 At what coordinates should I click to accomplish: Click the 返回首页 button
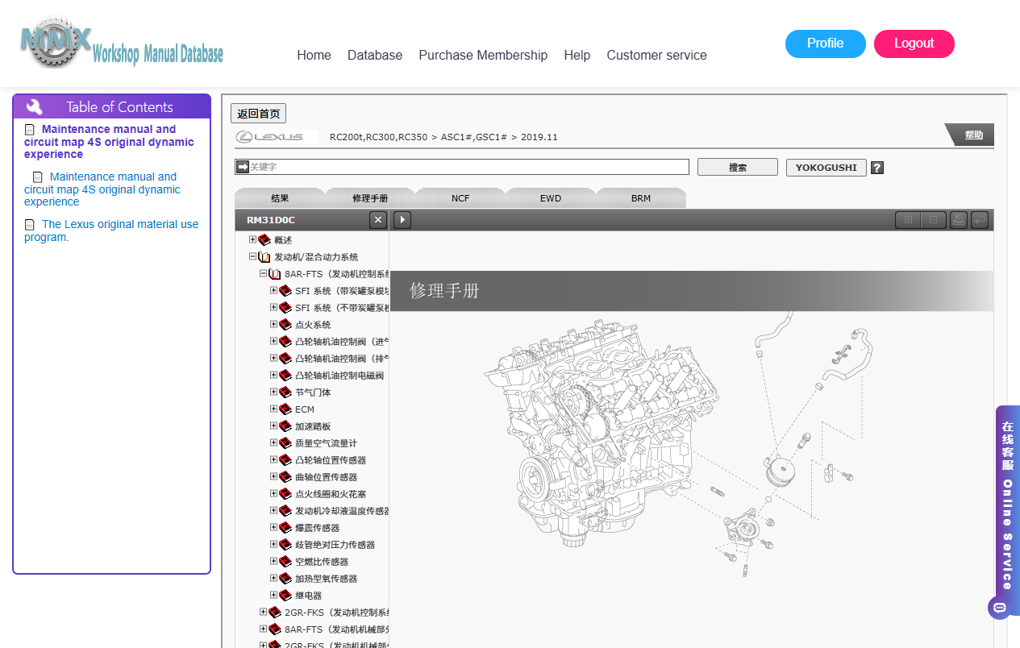[258, 114]
